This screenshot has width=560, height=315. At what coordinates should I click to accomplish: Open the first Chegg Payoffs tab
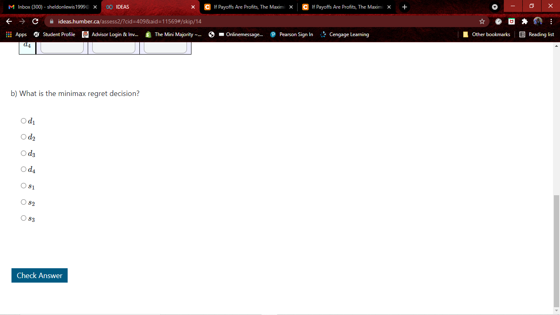click(x=249, y=7)
